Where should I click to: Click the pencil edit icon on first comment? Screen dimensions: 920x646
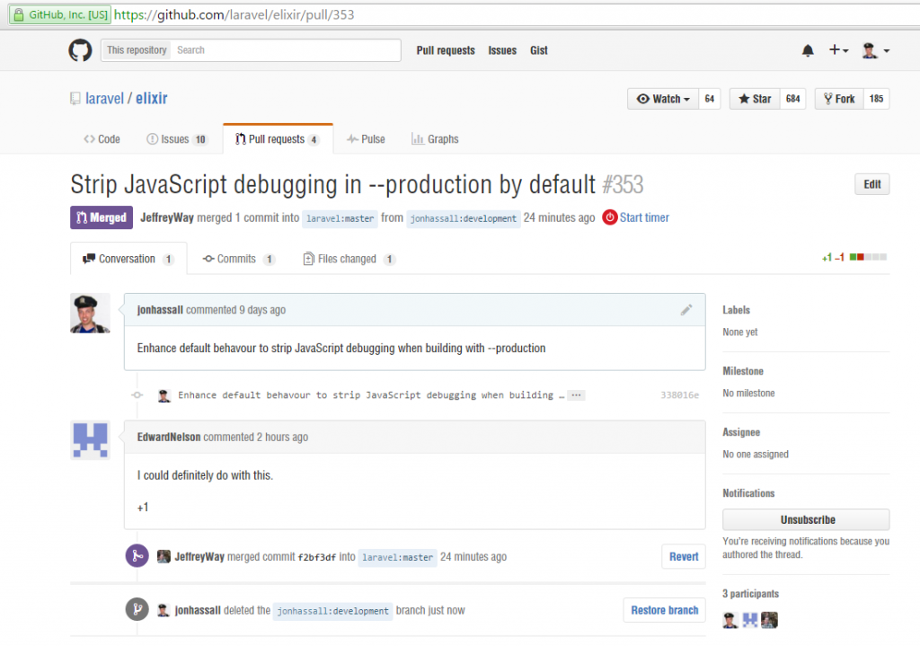[x=686, y=310]
